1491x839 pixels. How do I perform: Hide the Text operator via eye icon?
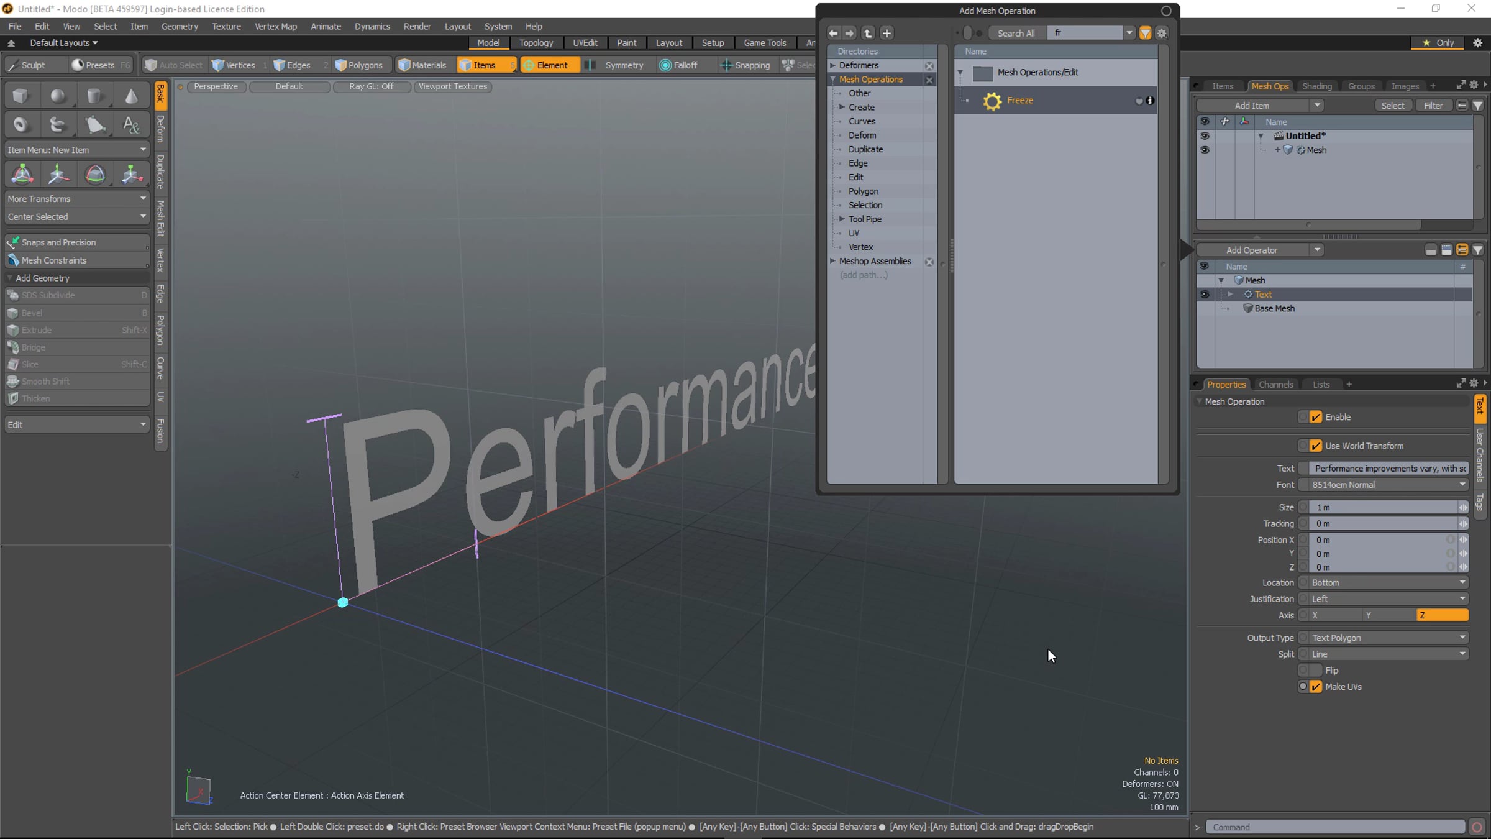pos(1205,295)
